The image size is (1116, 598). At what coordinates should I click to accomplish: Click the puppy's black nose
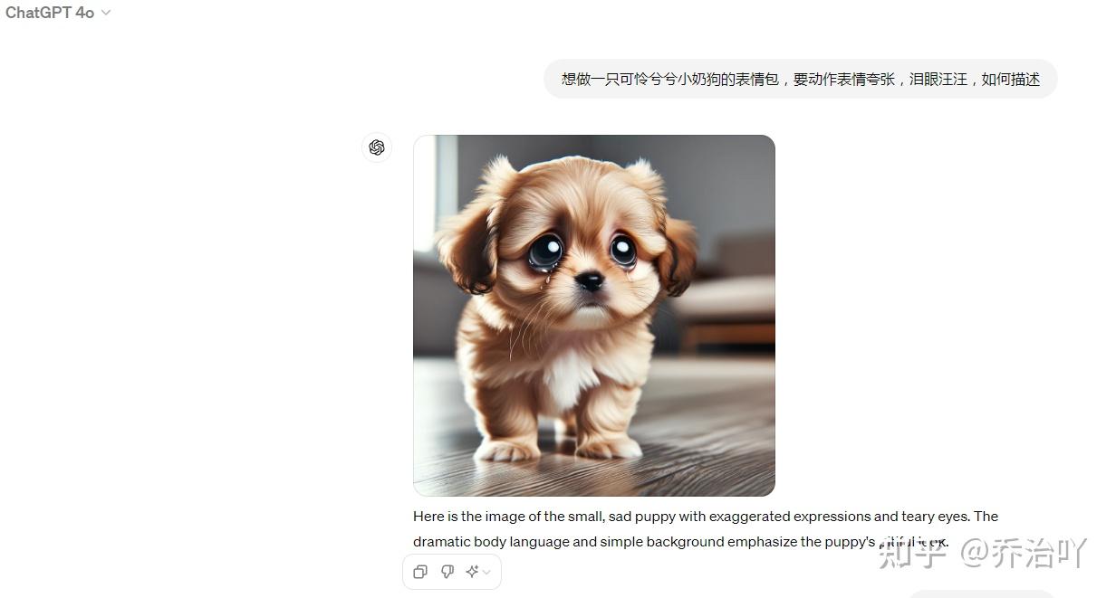590,281
